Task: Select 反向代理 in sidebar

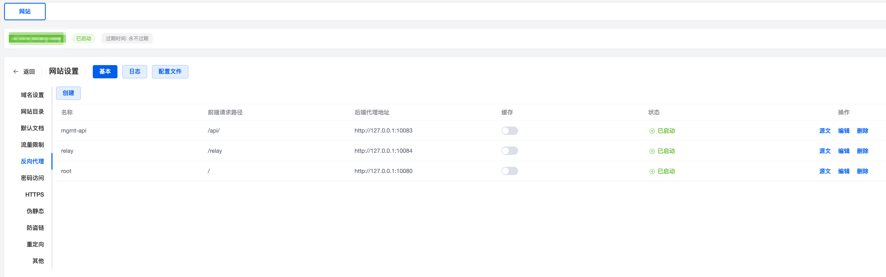Action: pos(32,161)
